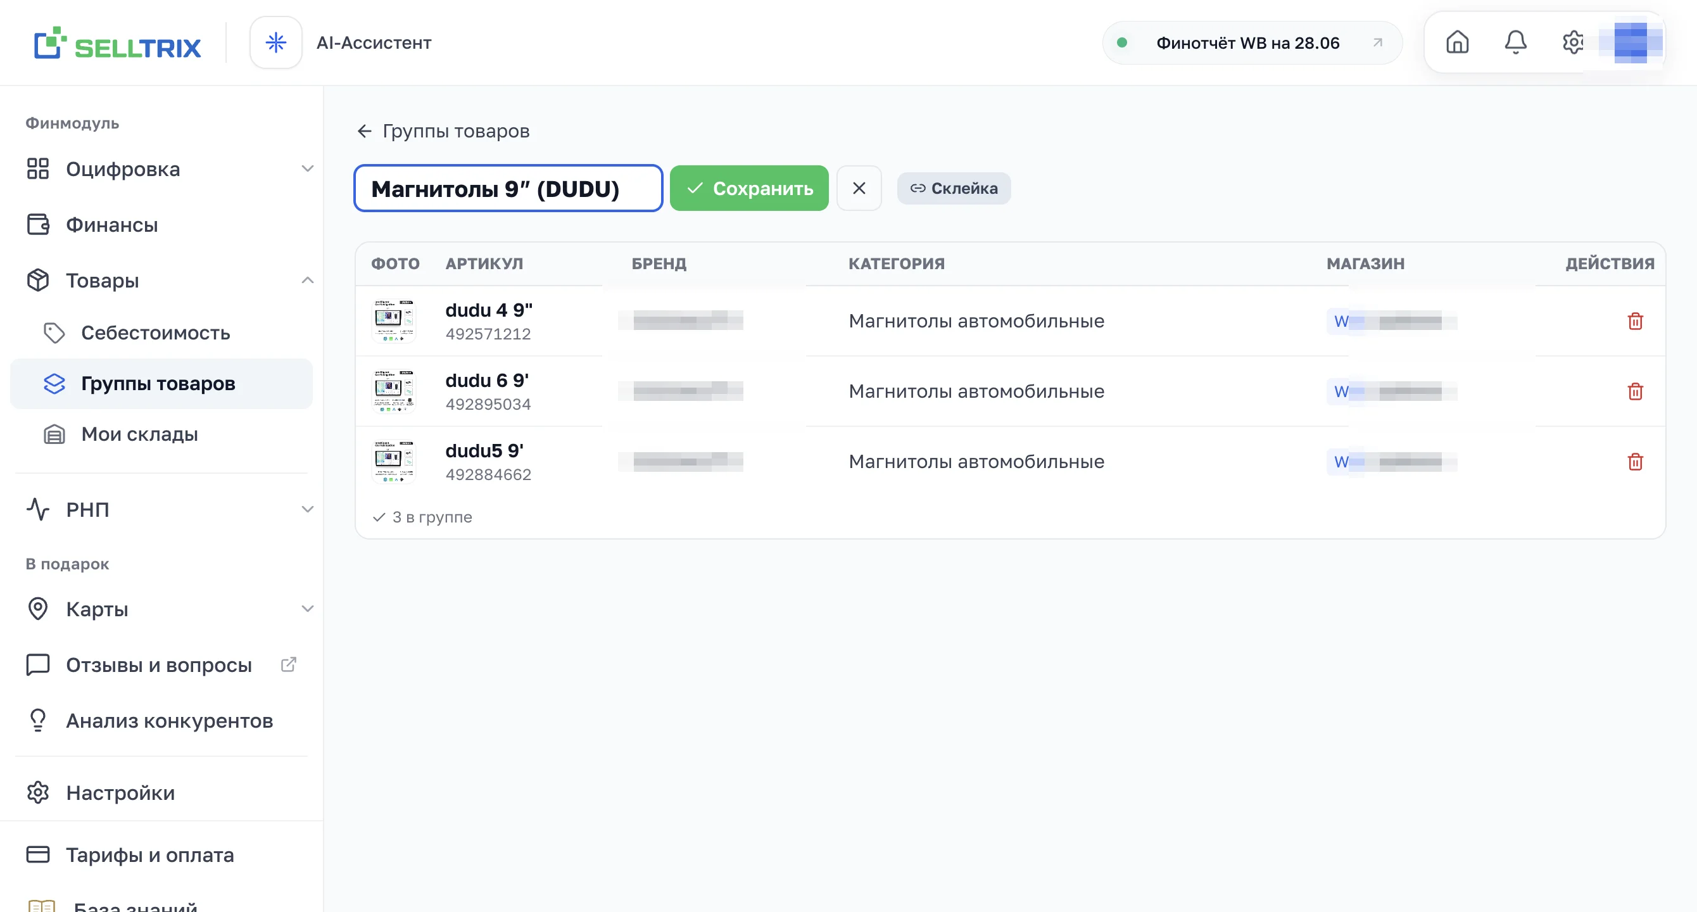Expand the Оцифровка section chevron
The width and height of the screenshot is (1697, 912).
pyautogui.click(x=307, y=168)
